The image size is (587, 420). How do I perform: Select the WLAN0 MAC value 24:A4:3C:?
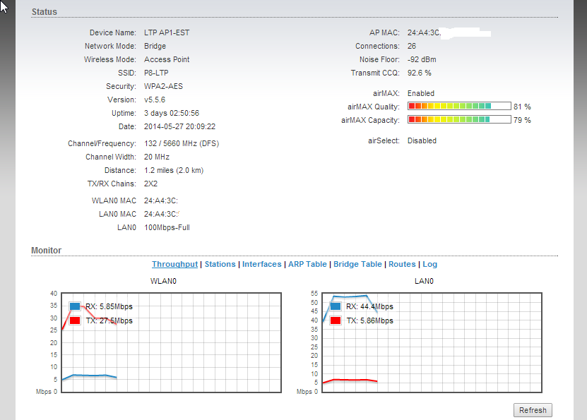tap(161, 201)
